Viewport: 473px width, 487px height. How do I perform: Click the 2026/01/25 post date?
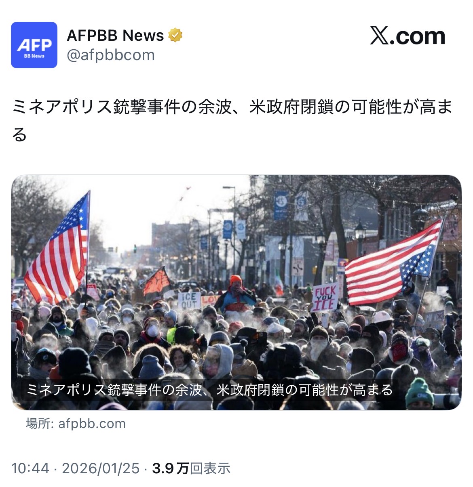coord(101,468)
